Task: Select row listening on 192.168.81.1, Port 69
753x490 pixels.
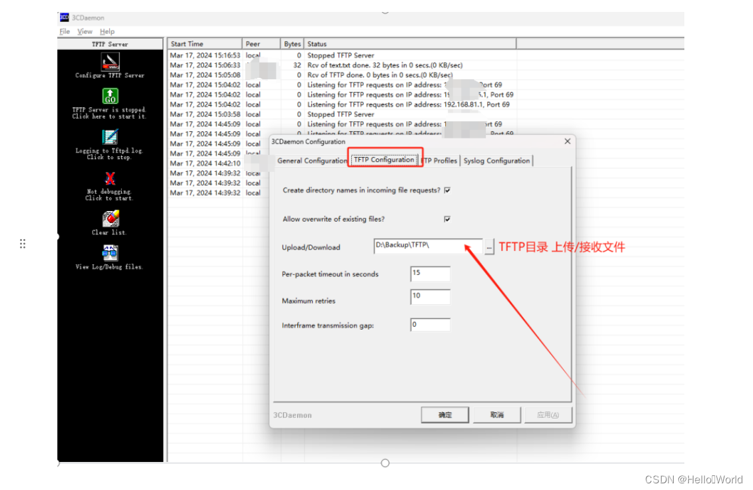Action: (x=343, y=104)
